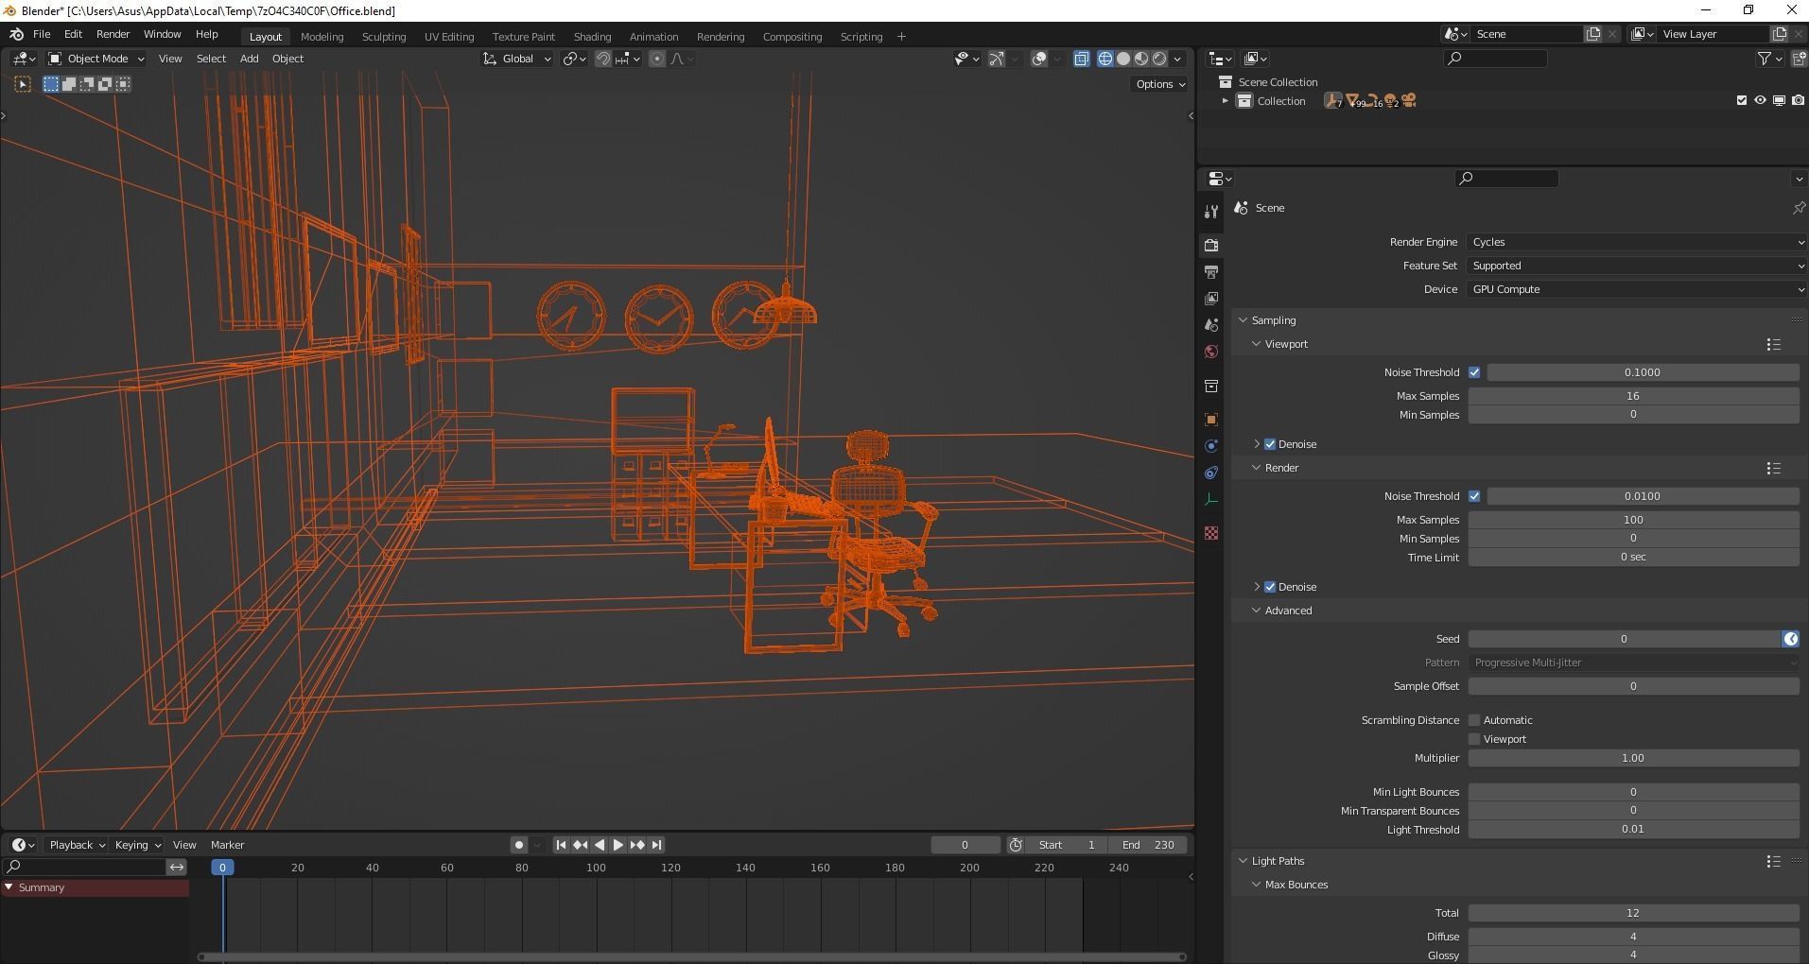Viewport: 1809px width, 964px height.
Task: Enable Automatic Scrambling Distance checkbox
Action: pos(1474,720)
